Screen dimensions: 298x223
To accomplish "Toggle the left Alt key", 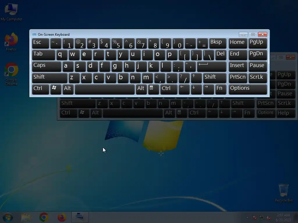I will [68, 89].
